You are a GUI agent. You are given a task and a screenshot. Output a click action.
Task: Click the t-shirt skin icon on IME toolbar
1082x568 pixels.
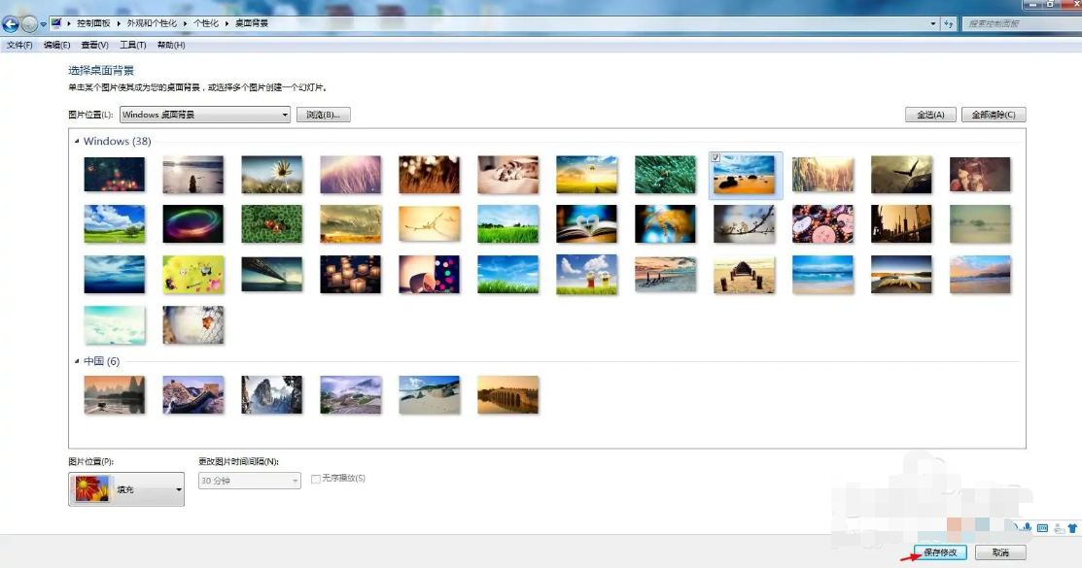pyautogui.click(x=1072, y=527)
